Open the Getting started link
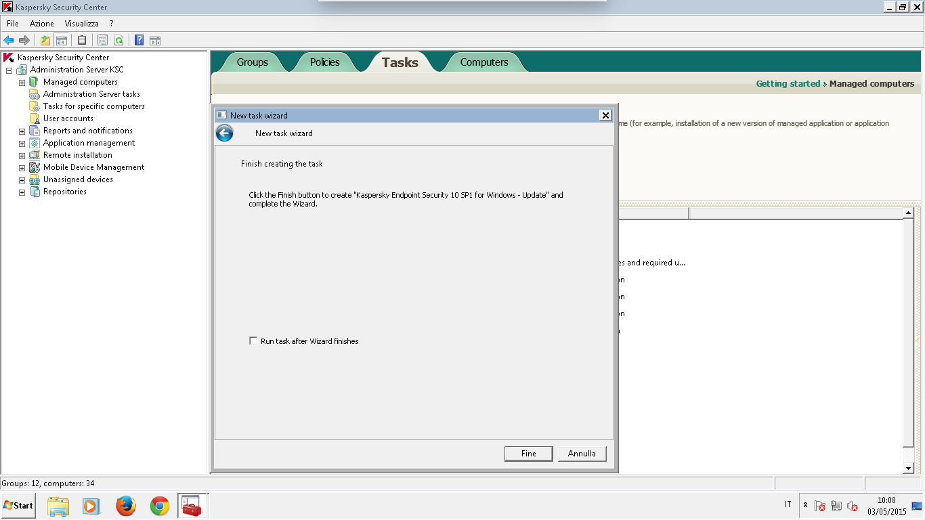Screen dimensions: 925x520 pos(788,84)
